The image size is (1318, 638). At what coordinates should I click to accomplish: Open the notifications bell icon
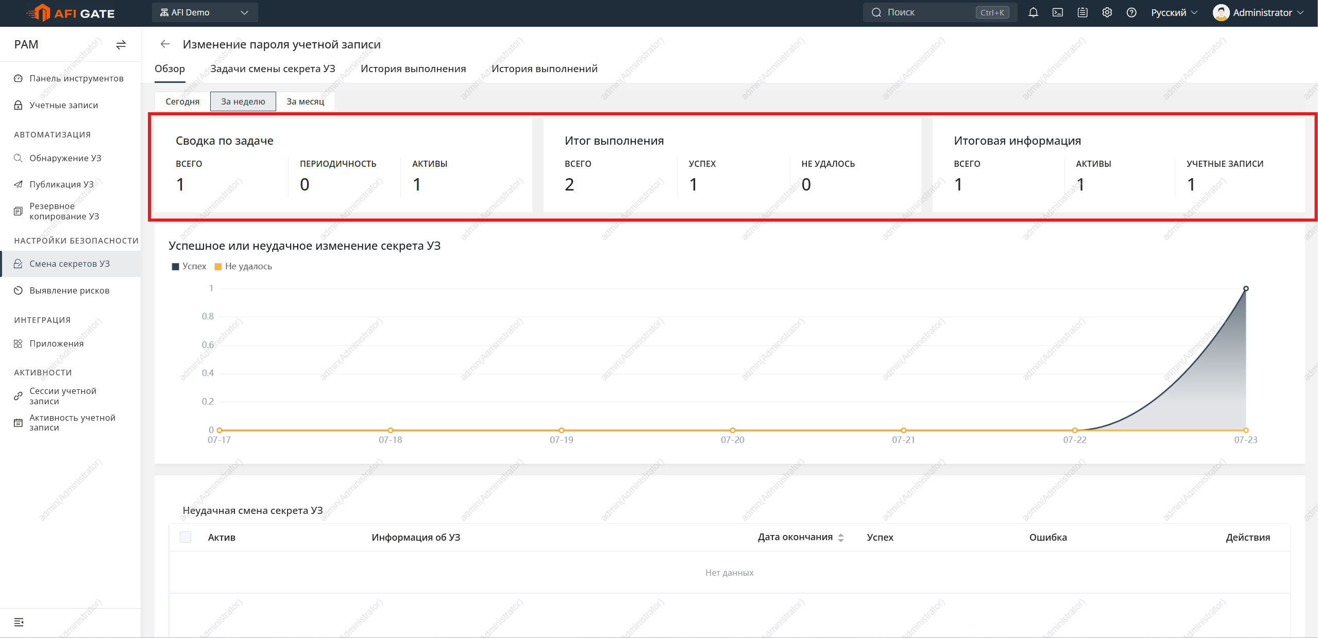[x=1033, y=12]
